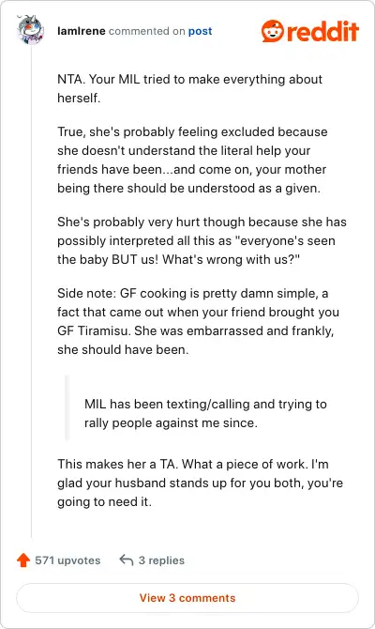This screenshot has width=375, height=629.
Task: Click the orange upvote arrow
Action: pyautogui.click(x=23, y=560)
